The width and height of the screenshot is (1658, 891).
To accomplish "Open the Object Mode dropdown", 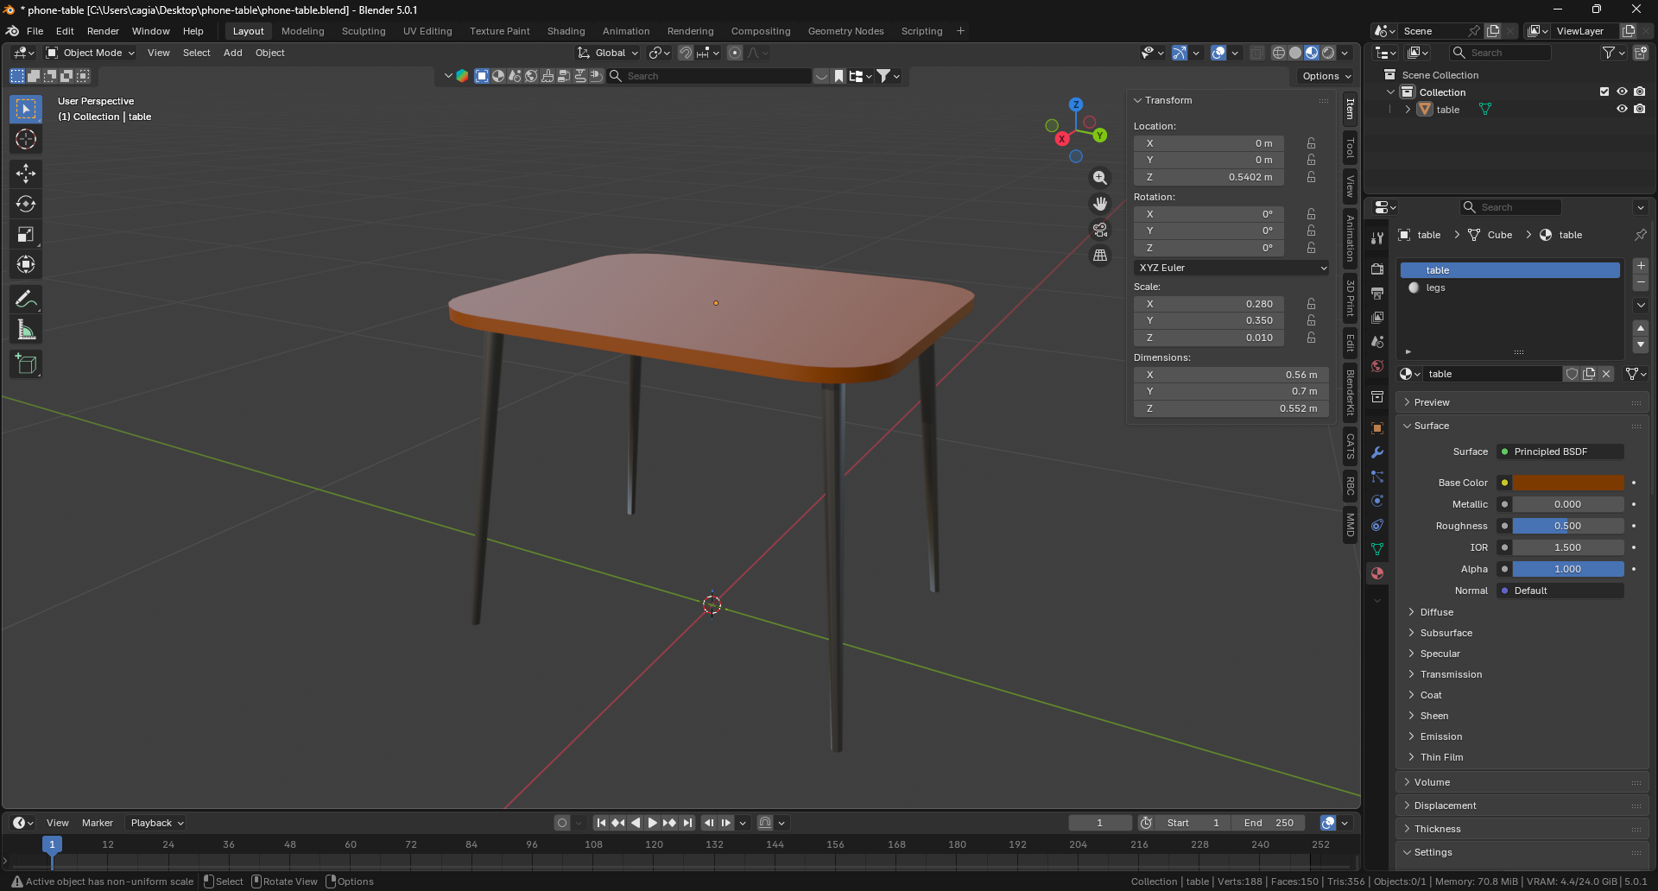I will click(91, 53).
